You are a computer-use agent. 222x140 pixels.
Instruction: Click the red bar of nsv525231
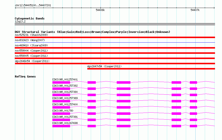[115, 37]
